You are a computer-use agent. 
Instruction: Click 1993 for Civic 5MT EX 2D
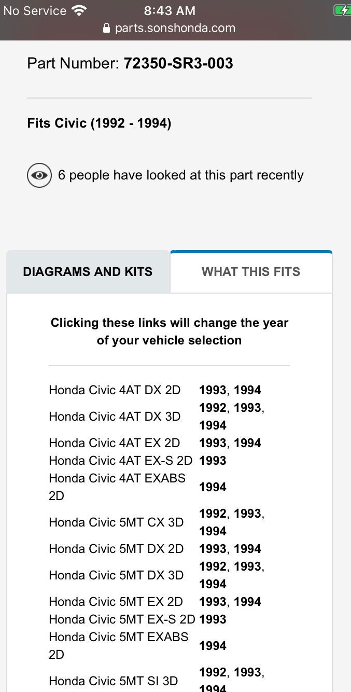(213, 602)
